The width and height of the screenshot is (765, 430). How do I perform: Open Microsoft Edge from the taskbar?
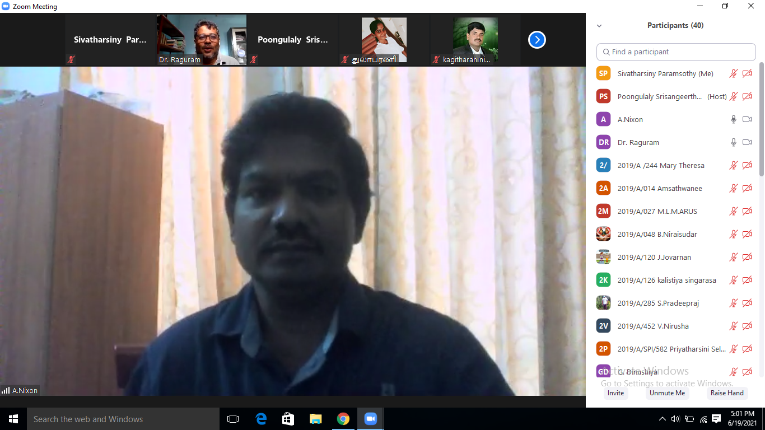click(261, 419)
